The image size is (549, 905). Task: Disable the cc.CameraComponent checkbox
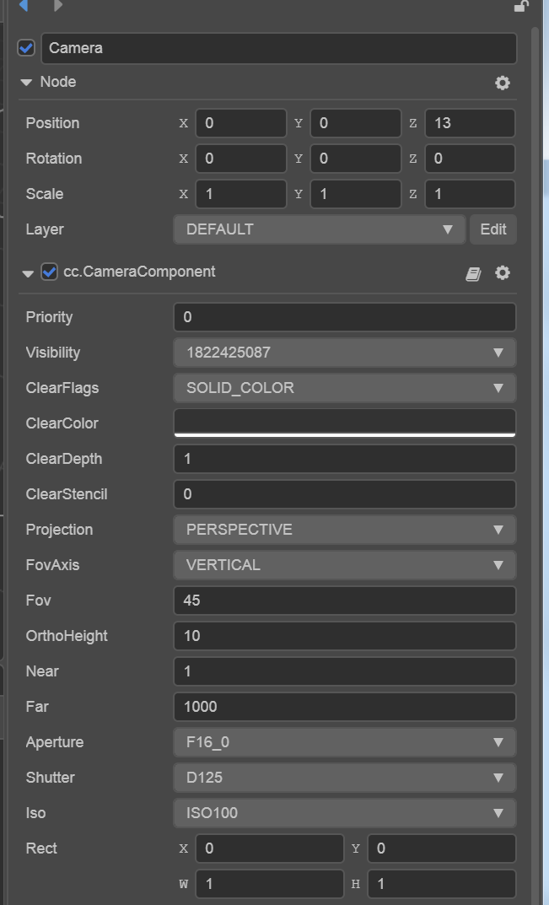[x=50, y=272]
